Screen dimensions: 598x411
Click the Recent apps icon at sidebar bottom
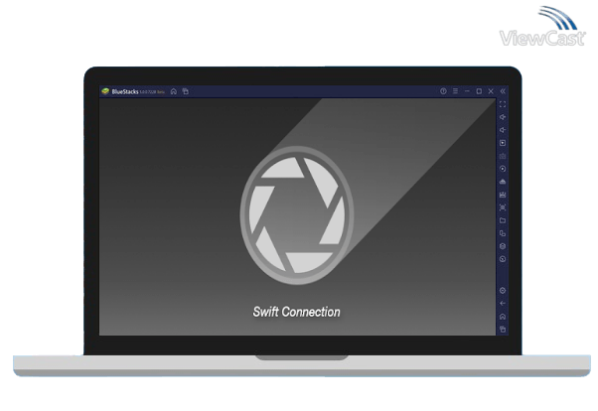[x=503, y=329]
